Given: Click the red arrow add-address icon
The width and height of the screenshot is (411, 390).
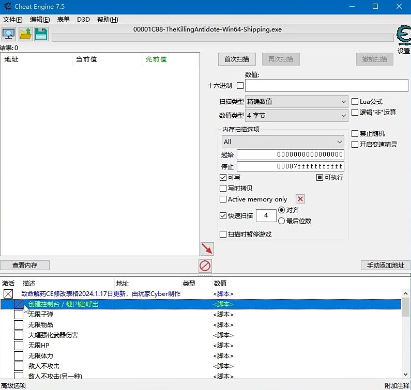Looking at the screenshot, I should tap(207, 249).
